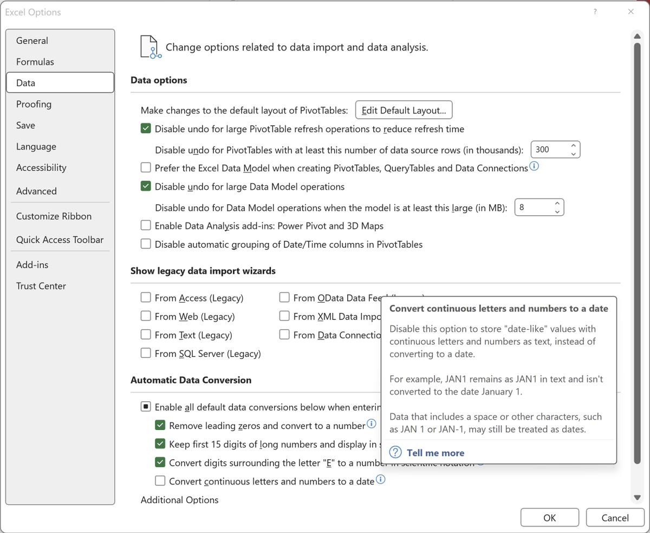The height and width of the screenshot is (533, 650).
Task: Open the Accessibility options category
Action: click(x=60, y=168)
